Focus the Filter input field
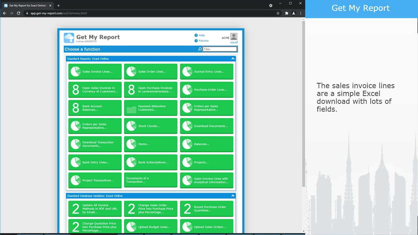This screenshot has width=418, height=235. (x=220, y=49)
